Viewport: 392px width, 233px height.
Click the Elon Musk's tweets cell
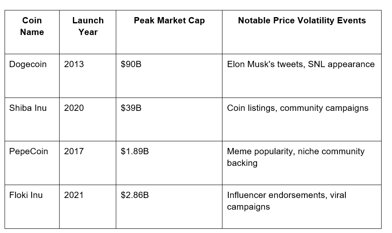[x=302, y=76]
